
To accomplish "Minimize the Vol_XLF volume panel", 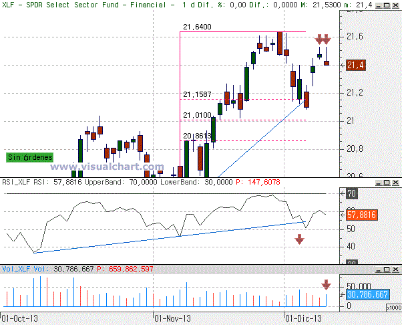I will coord(379,269).
